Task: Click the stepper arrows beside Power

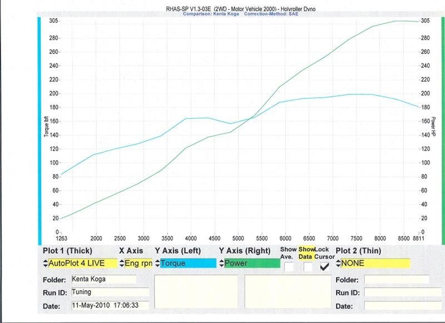Action: (x=221, y=263)
